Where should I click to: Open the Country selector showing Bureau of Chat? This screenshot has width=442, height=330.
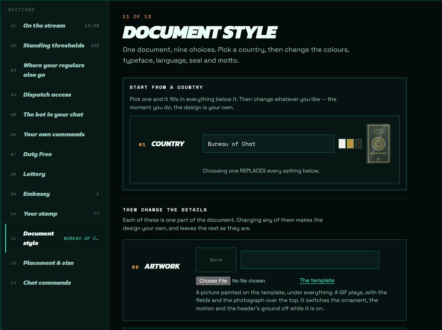point(268,144)
